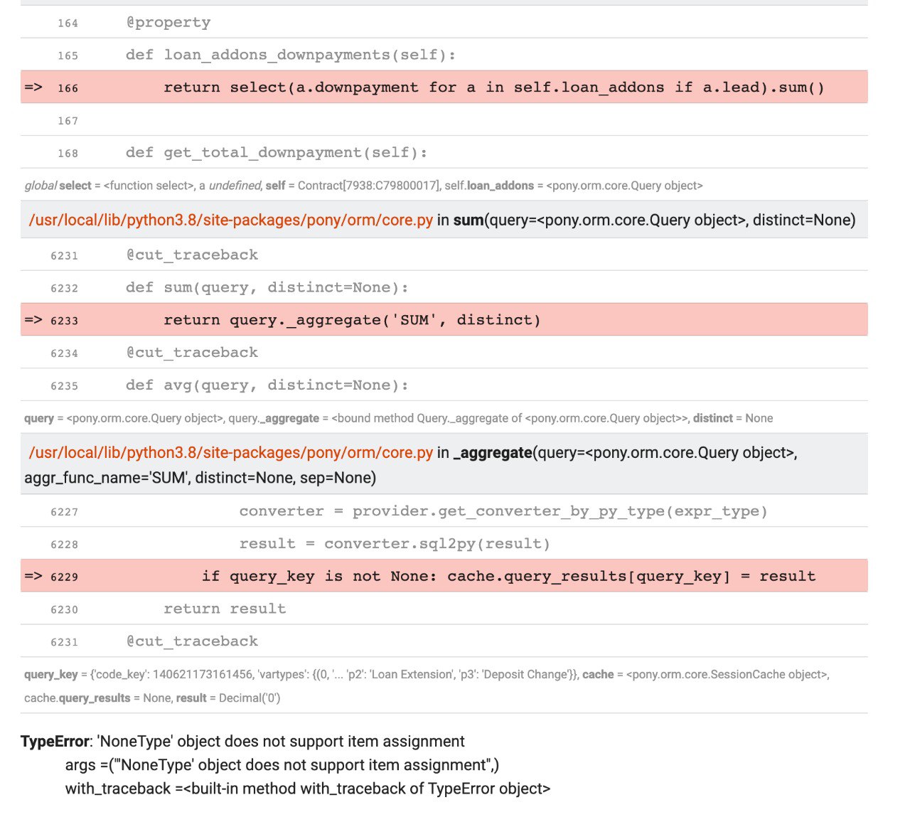Image resolution: width=910 pixels, height=817 pixels.
Task: Click the def loan_addons_downpayments(self) line
Action: pos(290,55)
